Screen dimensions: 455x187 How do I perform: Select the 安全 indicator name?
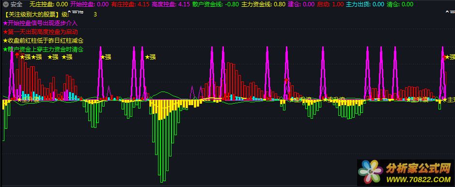(16, 4)
